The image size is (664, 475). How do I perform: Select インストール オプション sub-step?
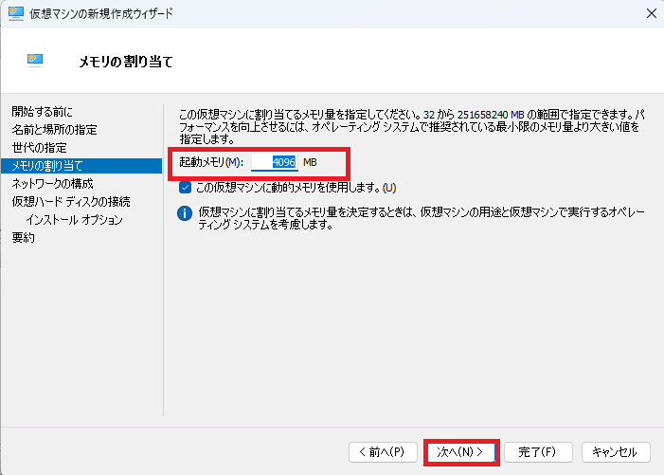pyautogui.click(x=74, y=220)
